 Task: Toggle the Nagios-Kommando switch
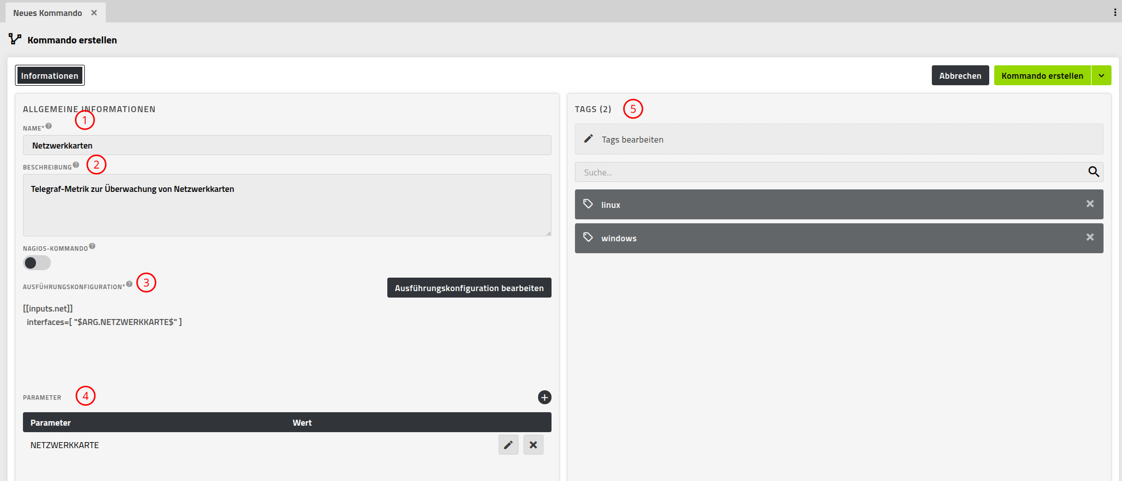point(37,263)
